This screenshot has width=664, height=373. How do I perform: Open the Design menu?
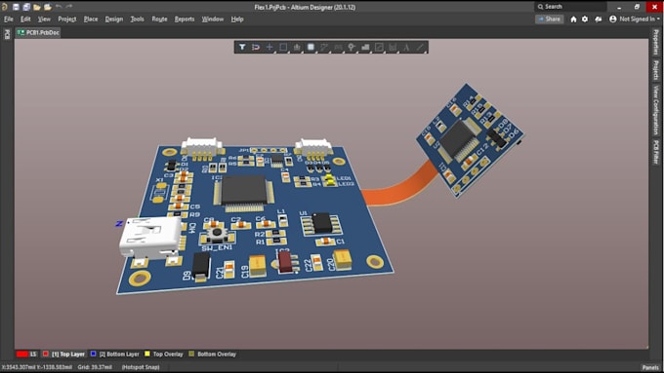click(x=114, y=19)
